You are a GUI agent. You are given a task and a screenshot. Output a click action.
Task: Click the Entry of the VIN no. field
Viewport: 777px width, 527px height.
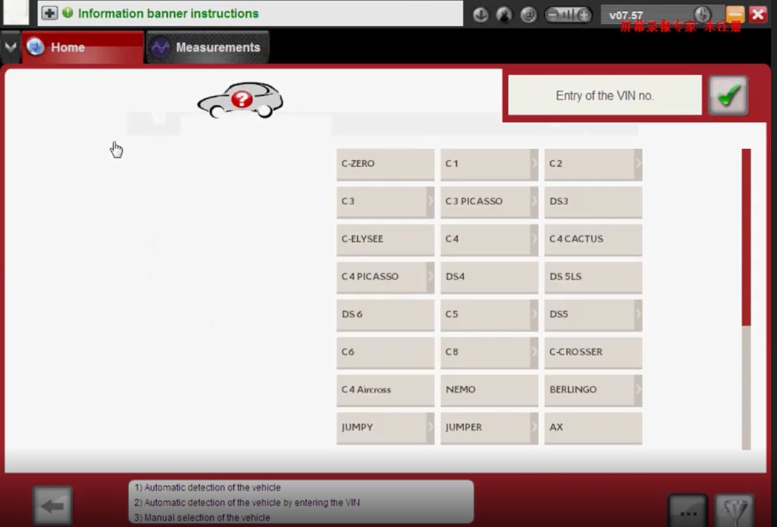[605, 95]
